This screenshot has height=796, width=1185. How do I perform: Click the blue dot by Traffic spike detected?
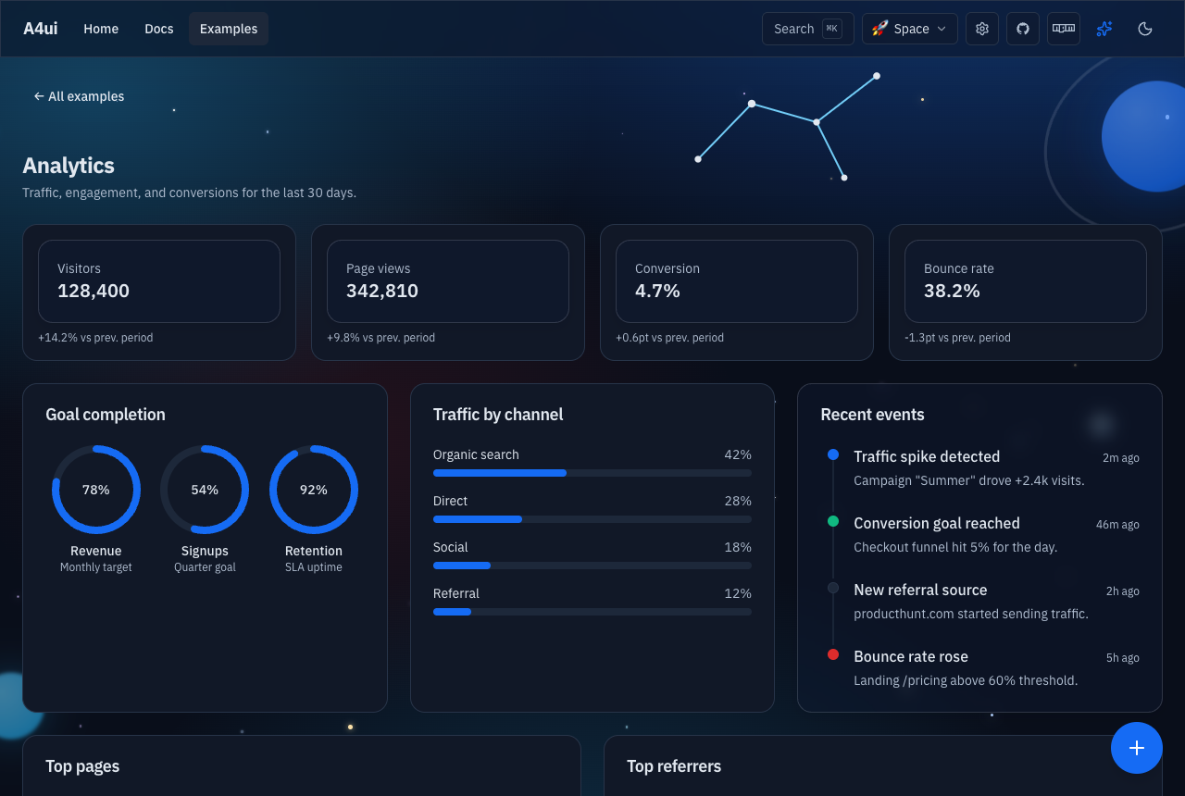833,454
